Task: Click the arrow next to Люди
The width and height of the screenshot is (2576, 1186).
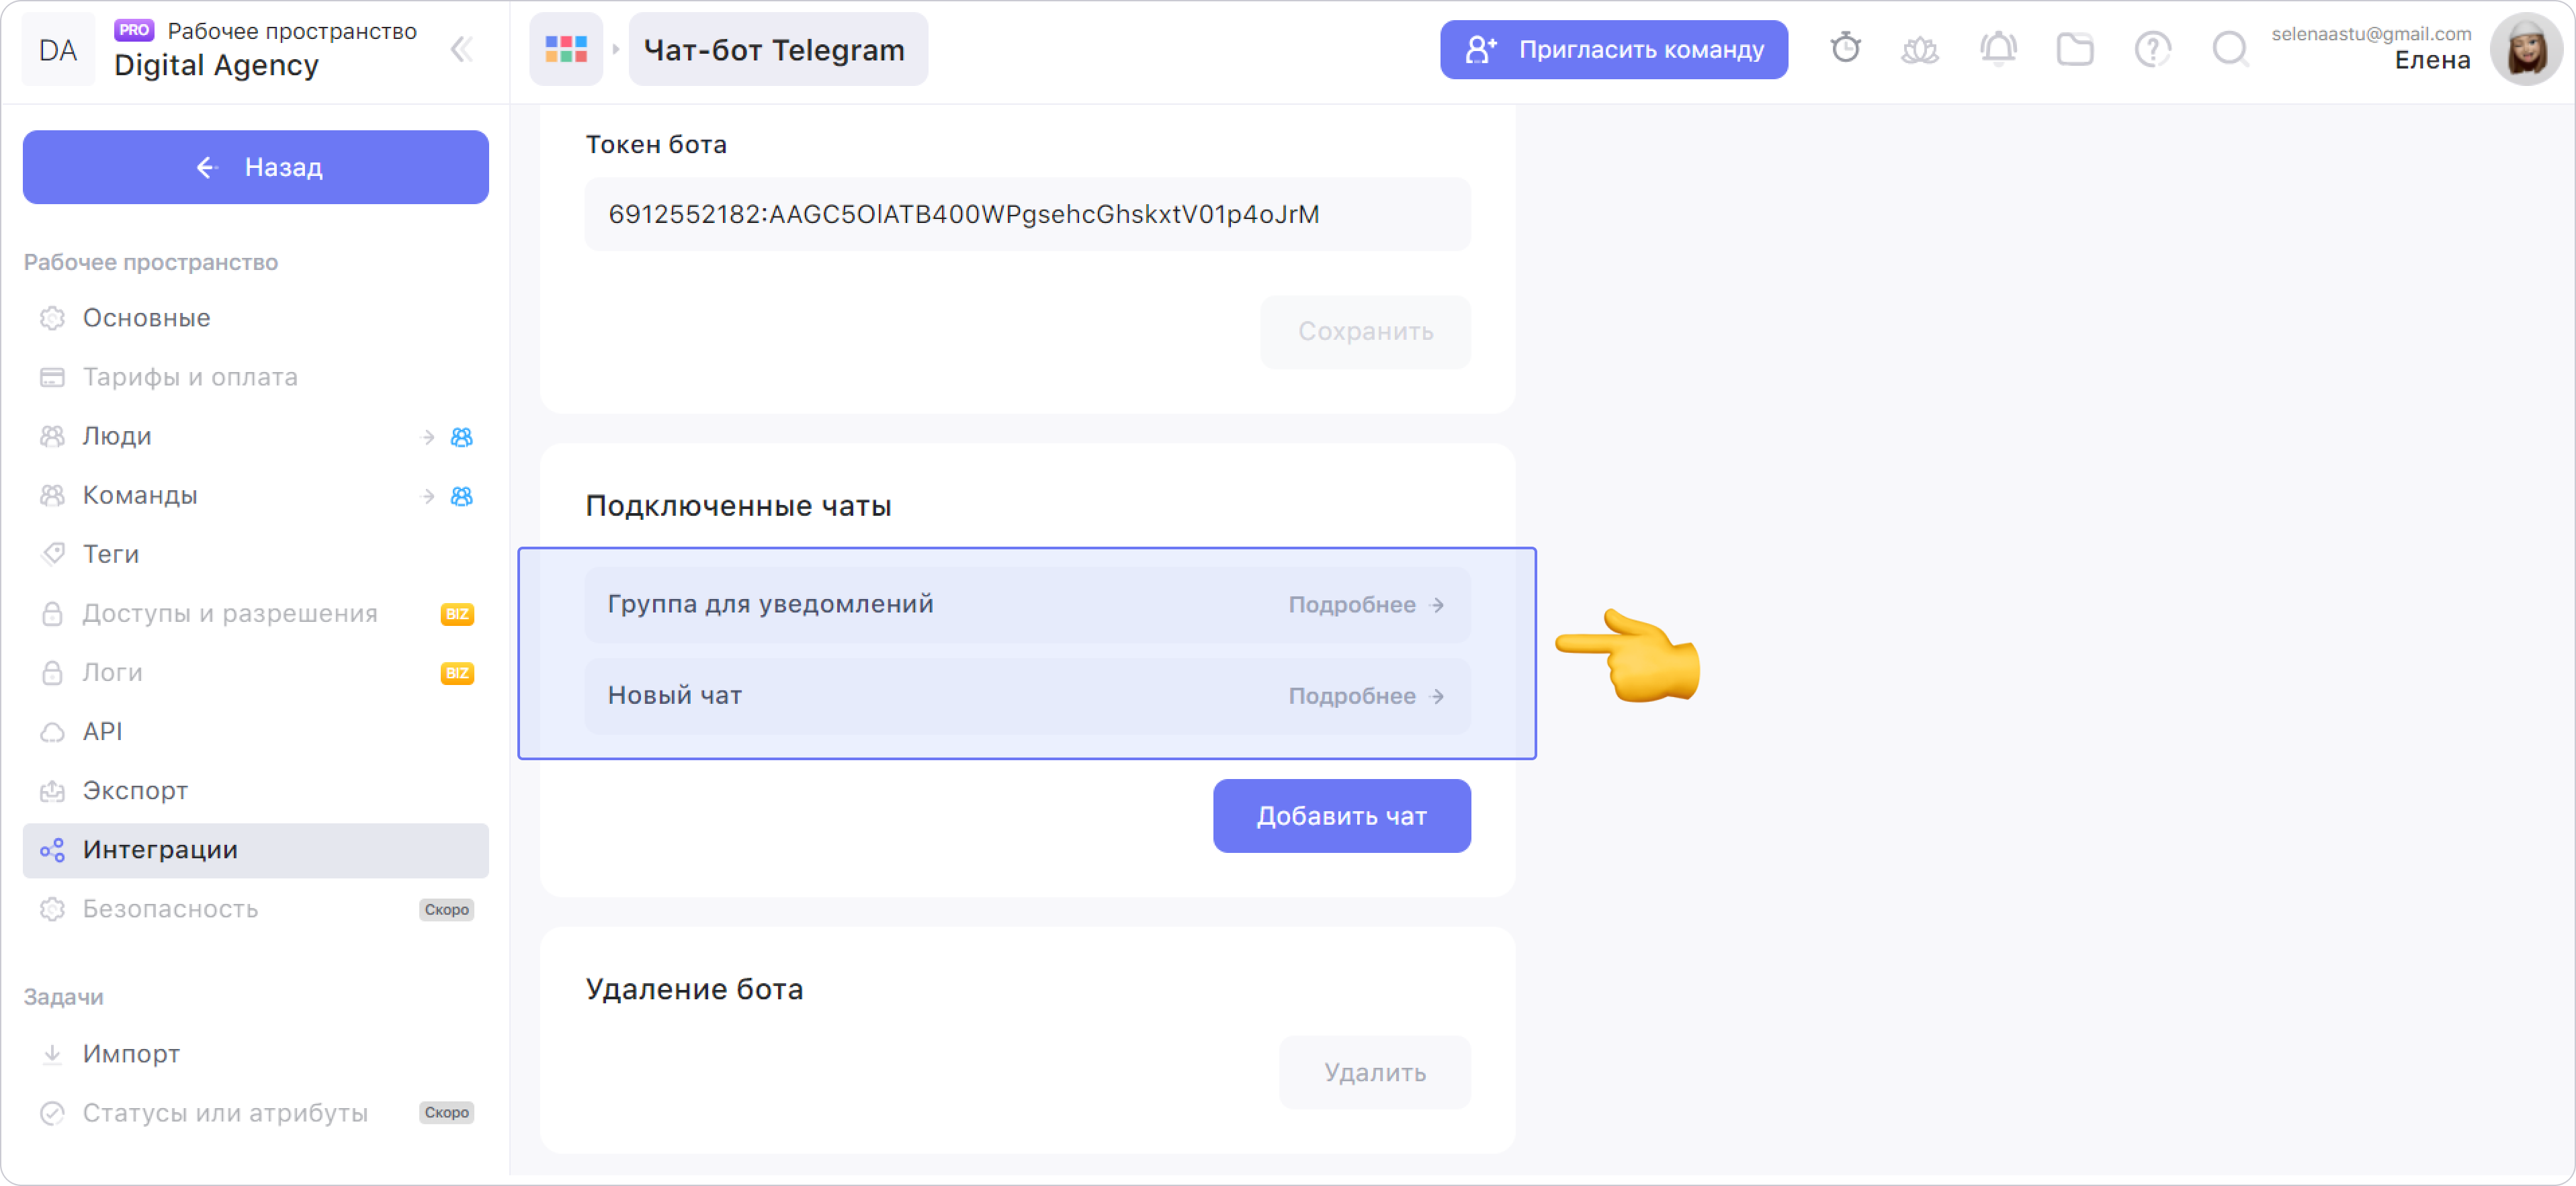Action: coord(428,437)
